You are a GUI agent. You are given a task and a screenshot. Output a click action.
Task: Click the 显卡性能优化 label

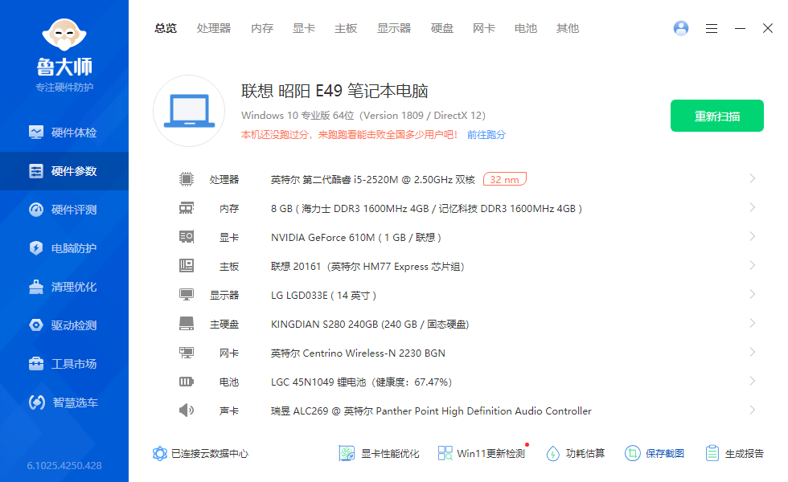[390, 454]
